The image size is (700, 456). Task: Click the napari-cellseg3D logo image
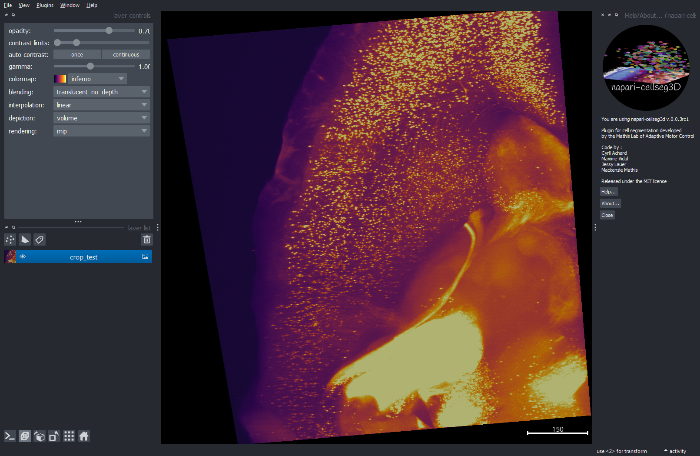pos(646,67)
